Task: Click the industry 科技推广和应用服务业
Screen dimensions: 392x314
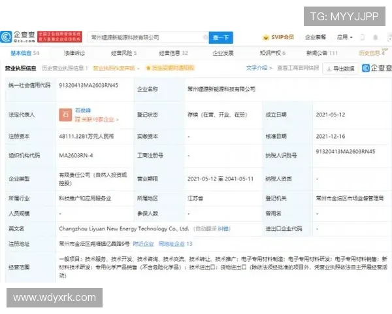Action: point(85,199)
